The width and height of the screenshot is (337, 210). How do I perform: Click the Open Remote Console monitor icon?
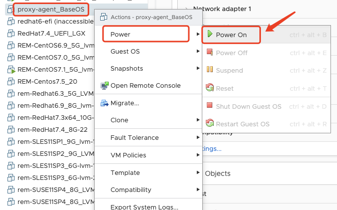(105, 86)
